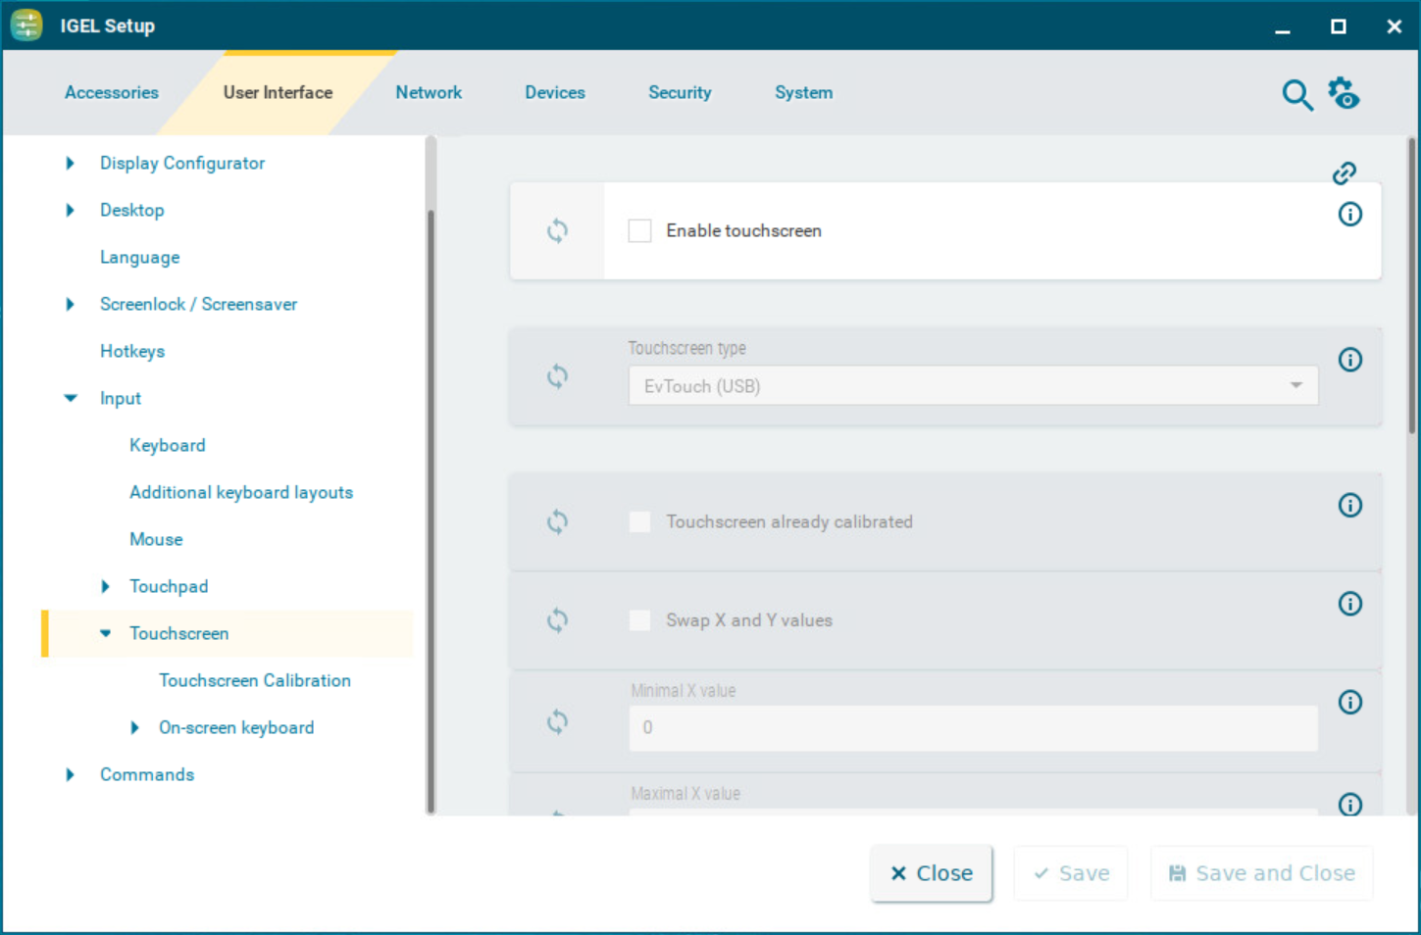Screen dimensions: 1421x935
Task: Click the chain link icon above settings
Action: click(1344, 173)
